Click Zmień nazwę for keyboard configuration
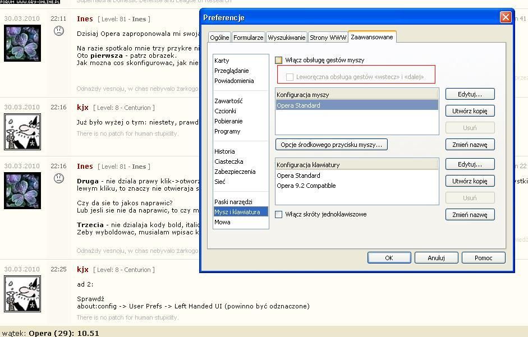The width and height of the screenshot is (528, 337). tap(470, 215)
